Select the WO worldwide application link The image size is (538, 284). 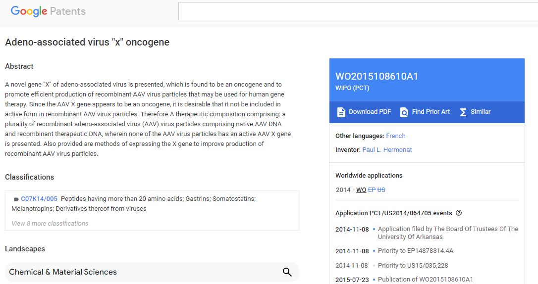[x=361, y=190]
